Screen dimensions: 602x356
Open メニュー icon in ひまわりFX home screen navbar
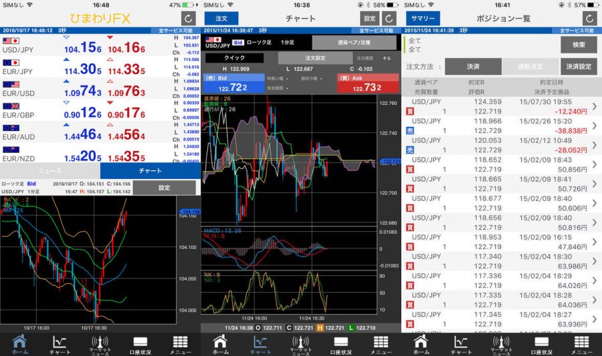coord(180,345)
